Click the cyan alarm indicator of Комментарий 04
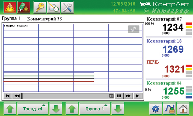The height and width of the screenshot is (116, 193). (x=189, y=94)
